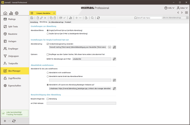
Task: Select Abmeldelink startet direkt das Abmeldeverfahren
Action: [x=47, y=76]
